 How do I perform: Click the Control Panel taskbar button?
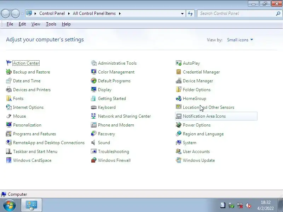(31, 205)
